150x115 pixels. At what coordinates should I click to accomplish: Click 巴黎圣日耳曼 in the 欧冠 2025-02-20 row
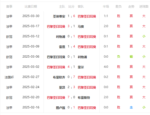tap(56, 98)
